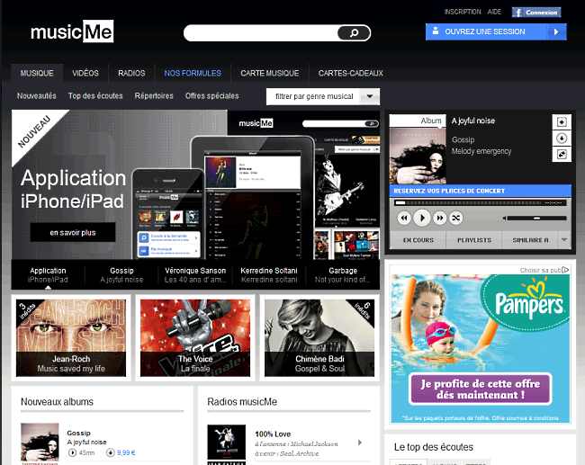Click A joyful noise album cover in player

pyautogui.click(x=418, y=155)
